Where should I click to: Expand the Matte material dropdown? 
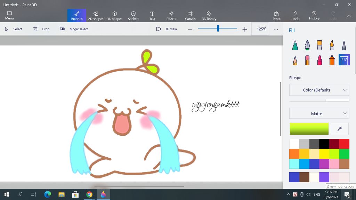[x=319, y=114]
